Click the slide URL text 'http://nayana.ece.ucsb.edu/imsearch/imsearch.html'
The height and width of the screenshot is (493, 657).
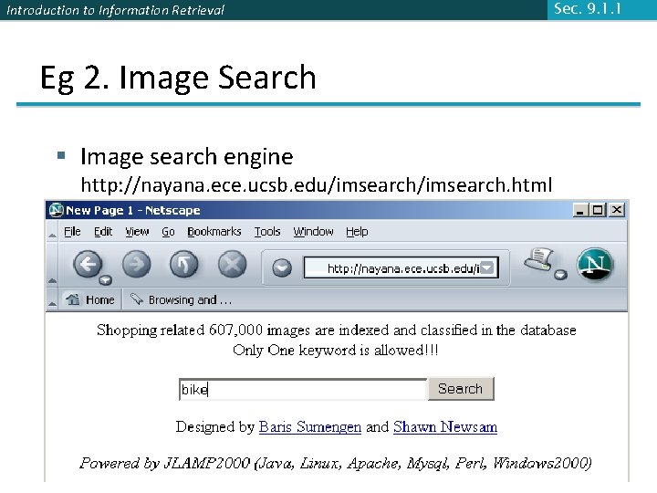pyautogui.click(x=317, y=184)
